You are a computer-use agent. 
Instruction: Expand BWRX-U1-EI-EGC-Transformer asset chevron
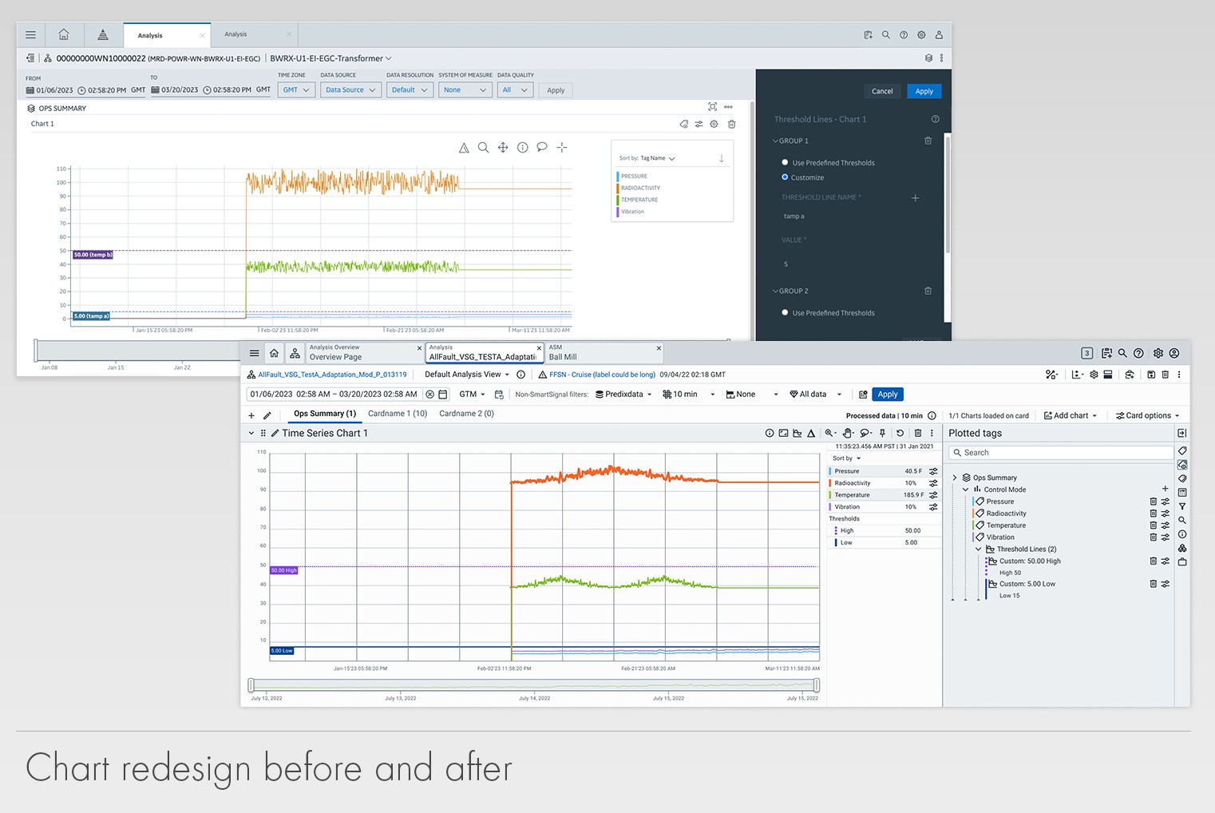389,58
